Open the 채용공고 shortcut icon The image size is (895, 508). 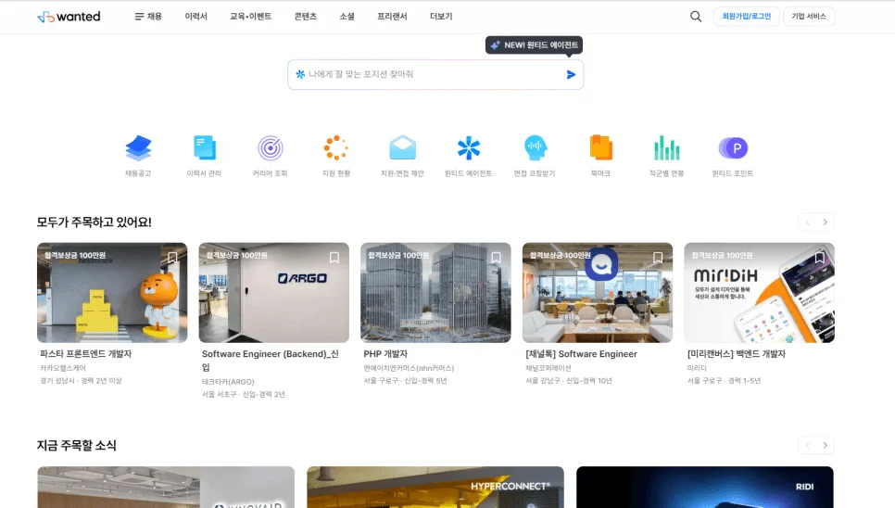(x=138, y=148)
